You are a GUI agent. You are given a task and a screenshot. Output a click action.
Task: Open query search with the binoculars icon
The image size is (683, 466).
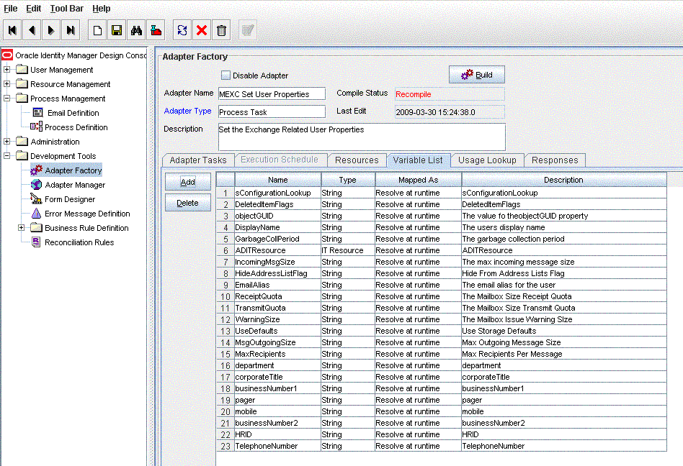136,30
